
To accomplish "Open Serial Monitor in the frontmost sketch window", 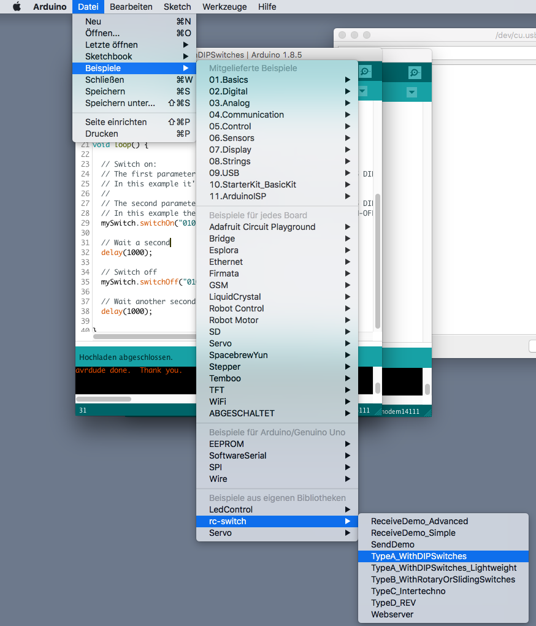I will click(365, 72).
